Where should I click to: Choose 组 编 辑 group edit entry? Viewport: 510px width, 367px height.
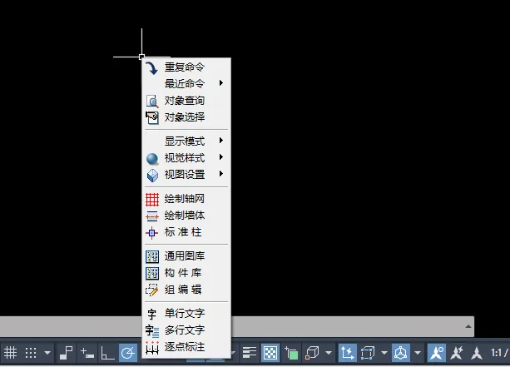(x=186, y=290)
